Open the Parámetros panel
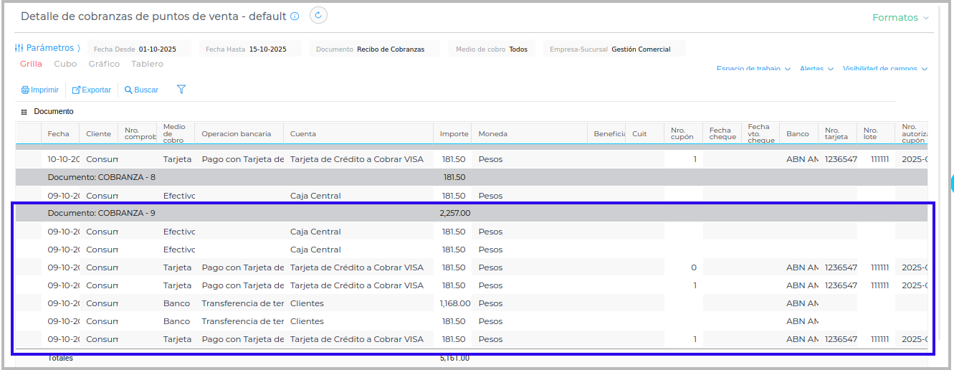Screen dimensions: 954x370 pos(48,48)
